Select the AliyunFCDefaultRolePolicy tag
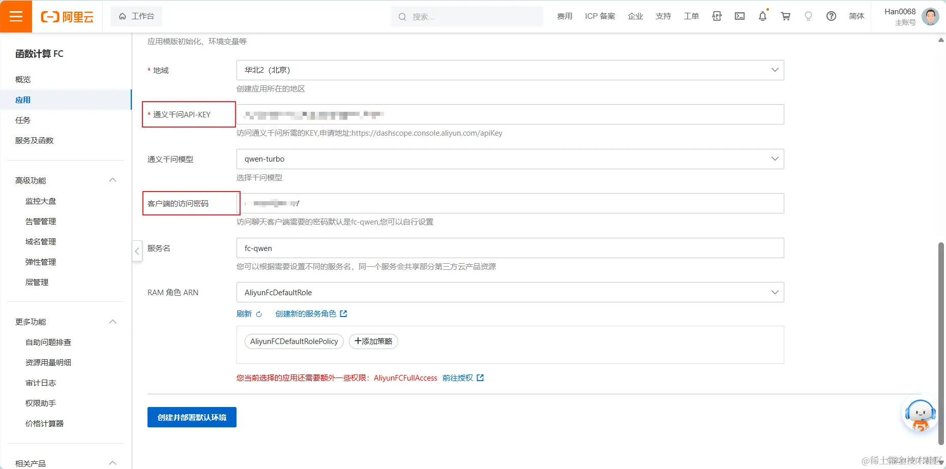Screen dimensions: 946x469 pyautogui.click(x=294, y=341)
